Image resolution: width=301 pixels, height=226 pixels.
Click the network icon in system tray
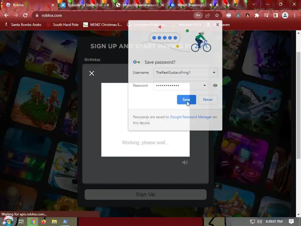point(252,222)
